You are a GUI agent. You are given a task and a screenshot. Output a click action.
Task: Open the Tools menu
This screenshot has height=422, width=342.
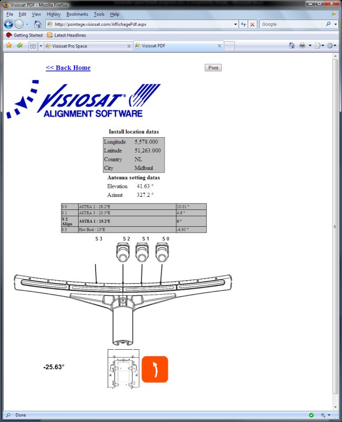tap(99, 14)
